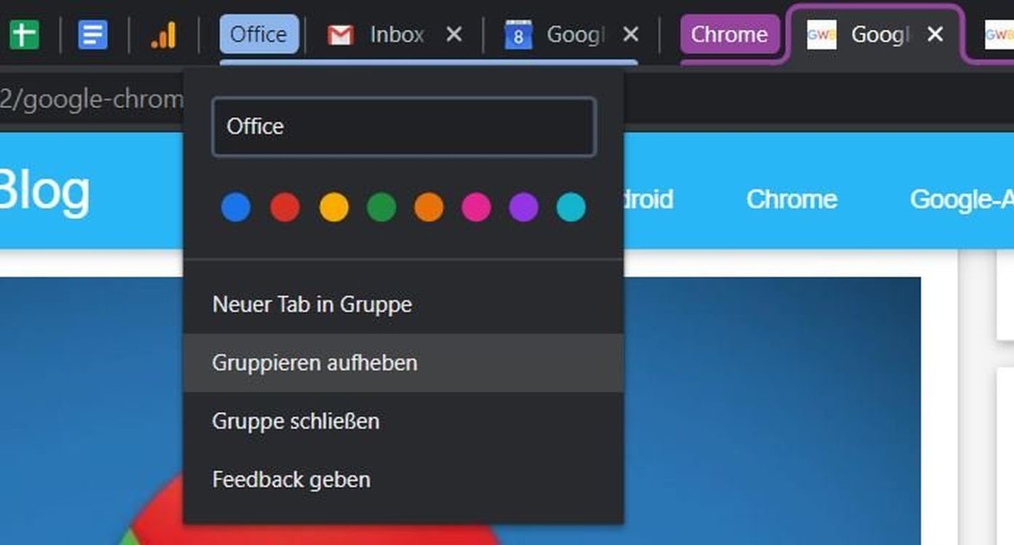Select the blue group color

pyautogui.click(x=235, y=207)
